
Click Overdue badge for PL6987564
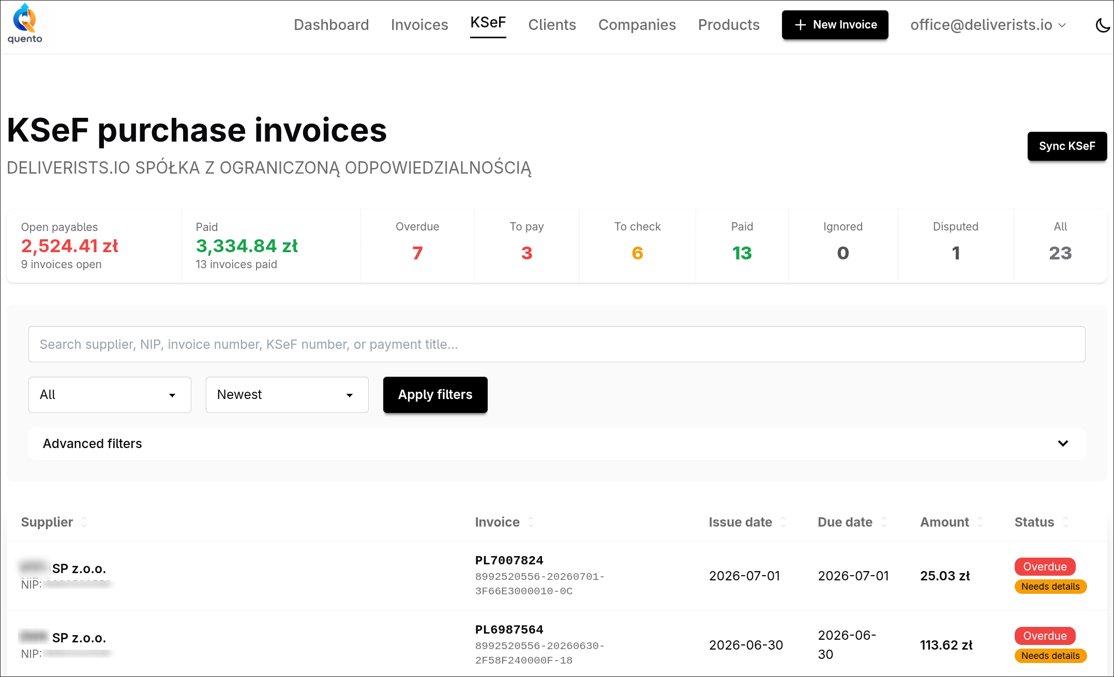click(x=1045, y=636)
